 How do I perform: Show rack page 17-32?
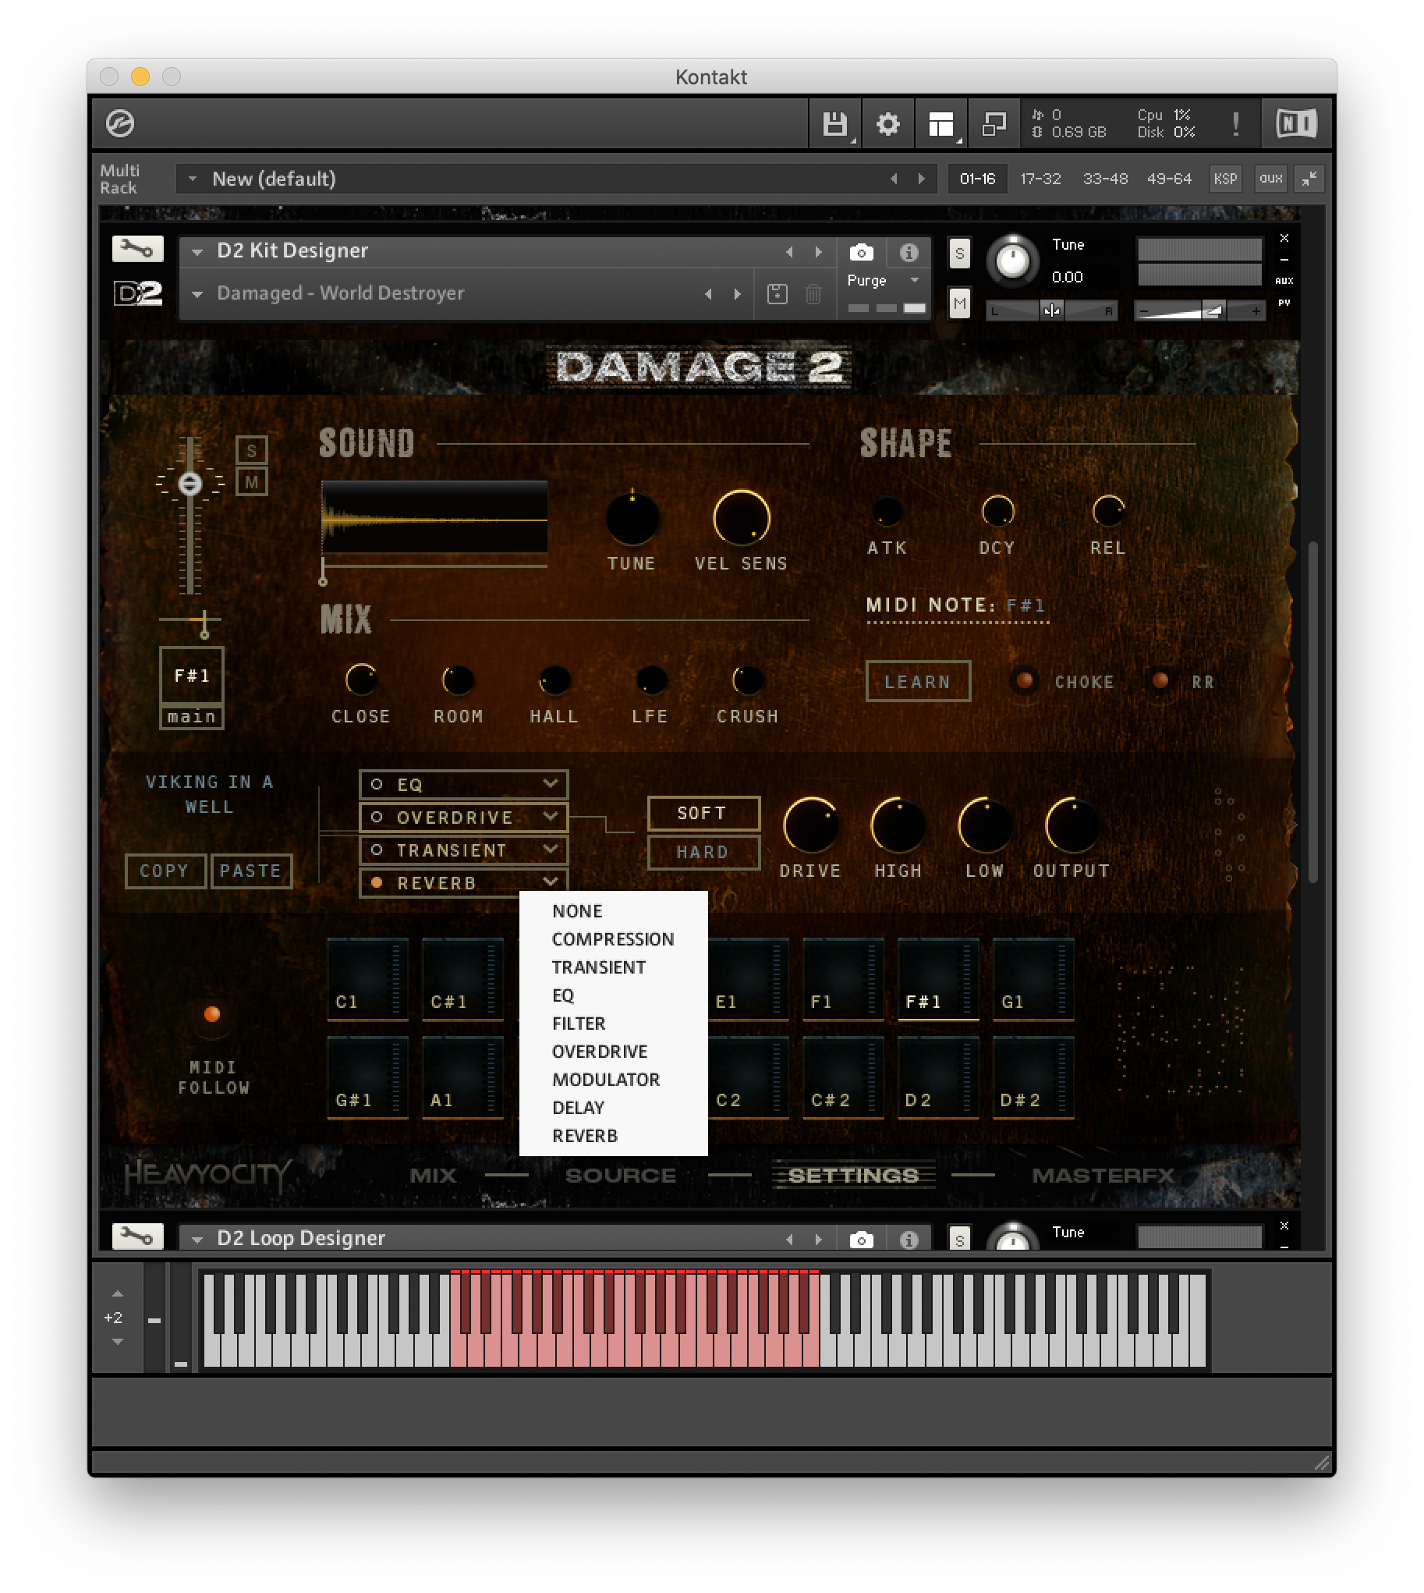coord(1040,179)
